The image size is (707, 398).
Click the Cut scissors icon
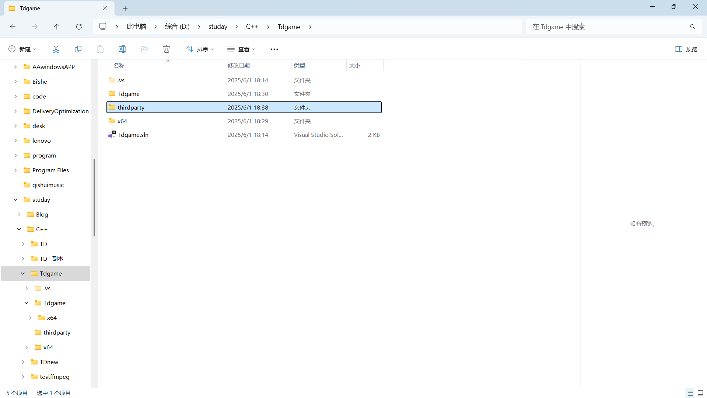tap(56, 49)
